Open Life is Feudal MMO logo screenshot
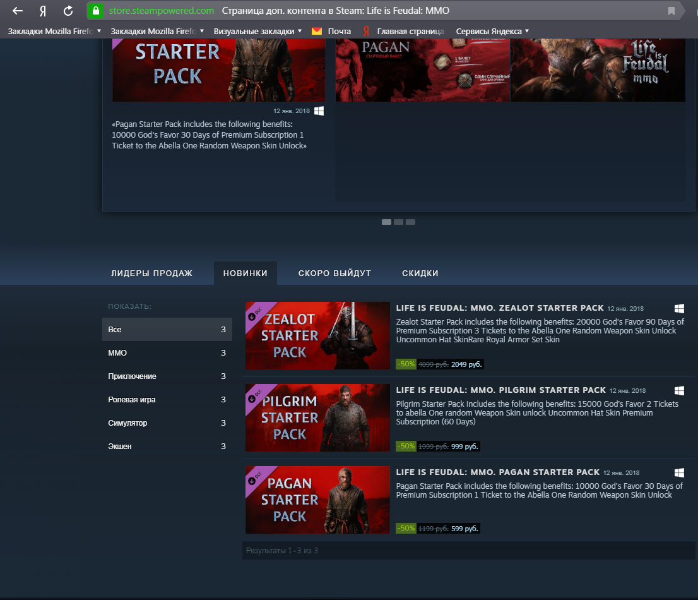Viewport: 698px width, 600px height. [x=598, y=70]
